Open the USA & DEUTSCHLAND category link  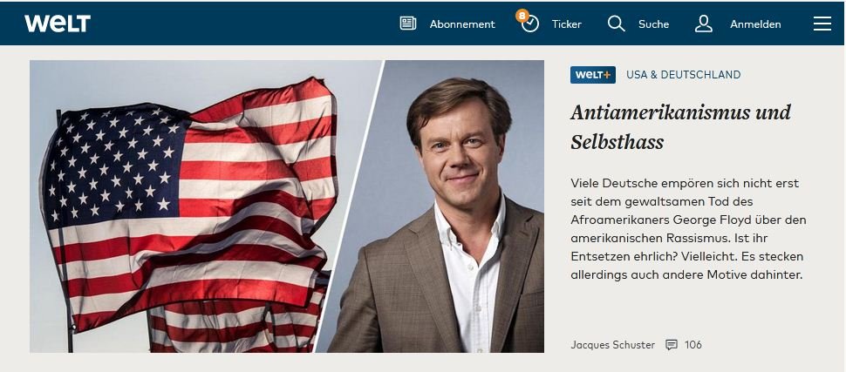tap(683, 75)
